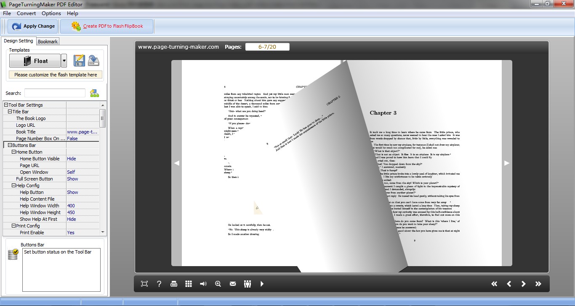Open the Help menu

[x=72, y=13]
